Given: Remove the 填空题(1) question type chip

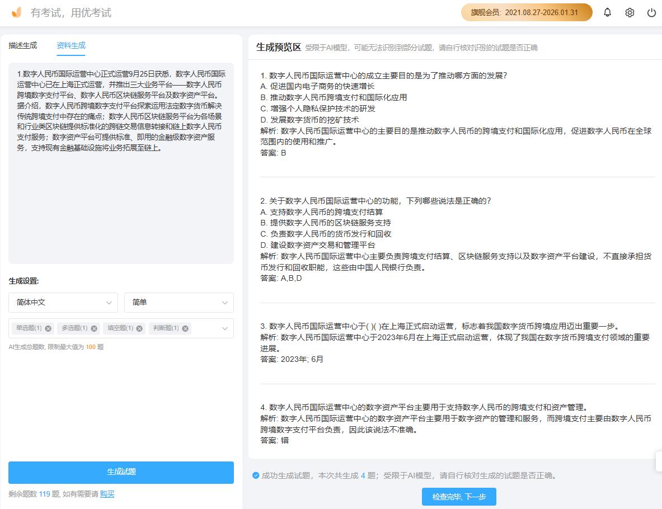Looking at the screenshot, I should 139,328.
